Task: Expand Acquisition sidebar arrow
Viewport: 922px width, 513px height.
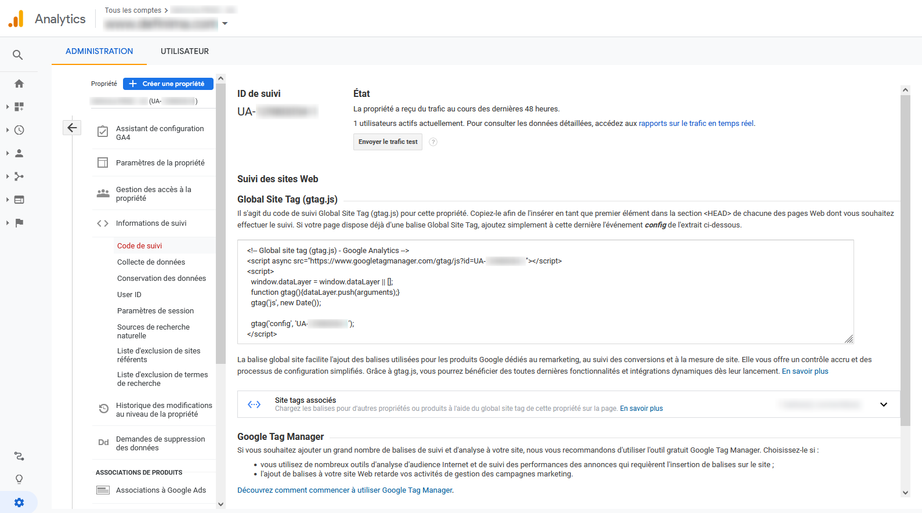Action: click(x=8, y=176)
